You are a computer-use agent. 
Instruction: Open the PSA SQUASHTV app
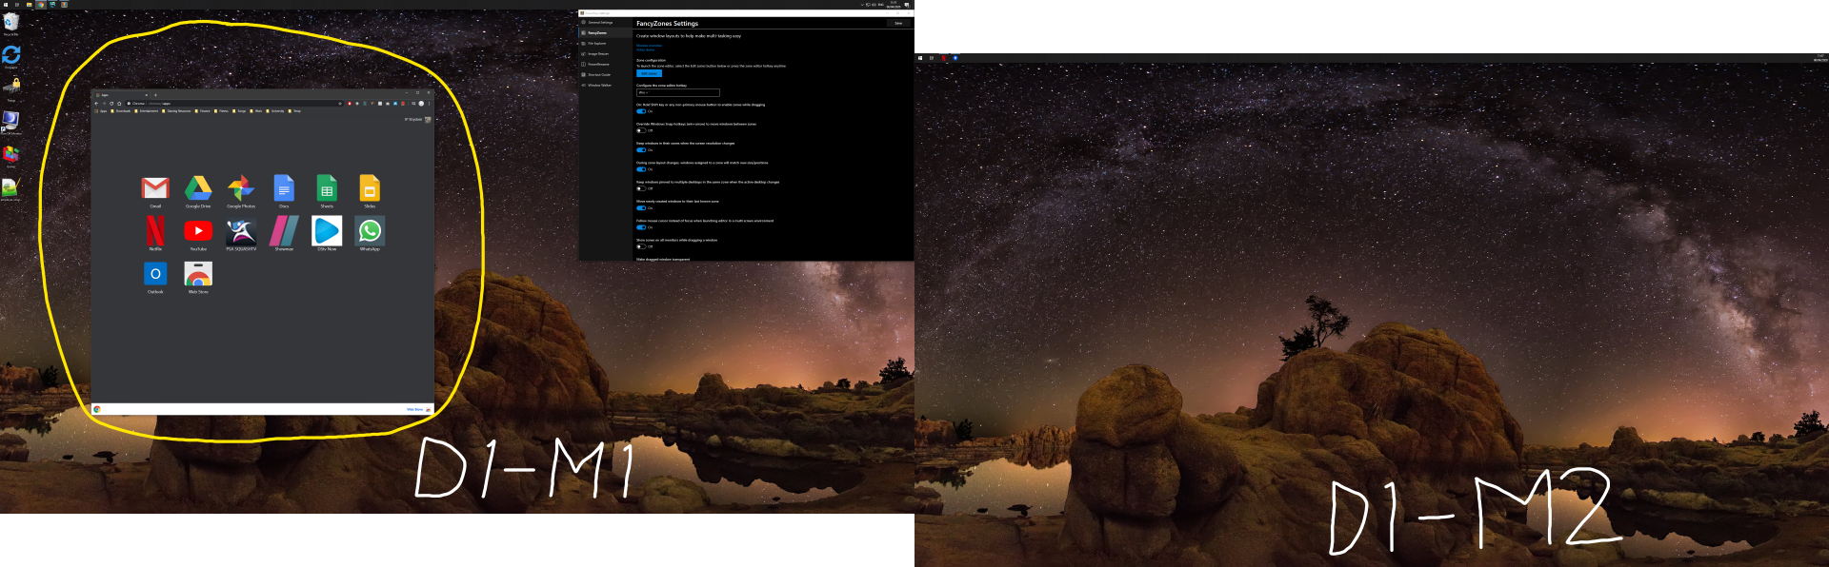241,232
